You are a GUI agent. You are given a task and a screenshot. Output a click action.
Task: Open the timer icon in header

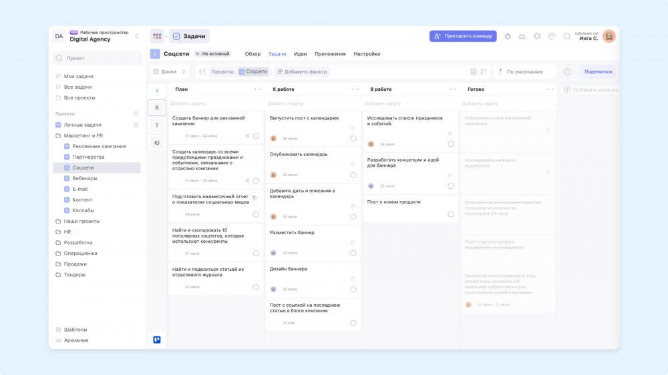(508, 36)
